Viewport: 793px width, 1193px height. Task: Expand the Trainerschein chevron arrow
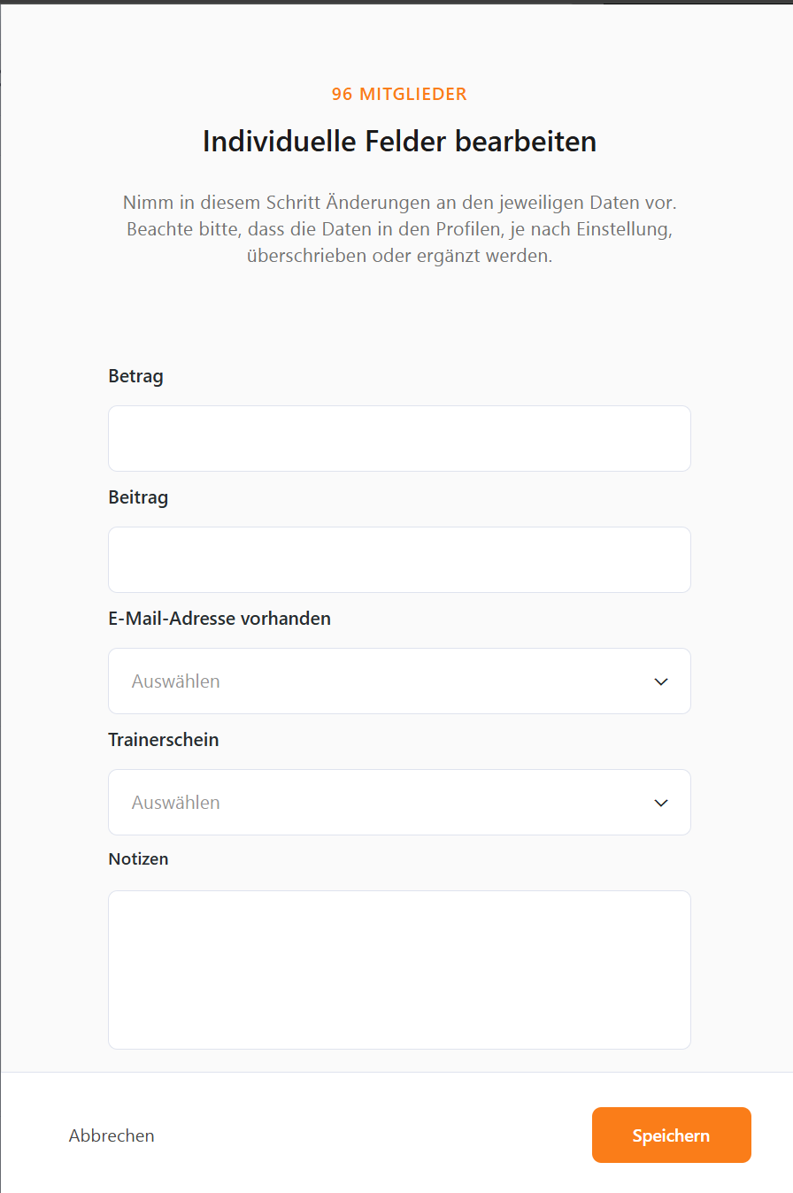660,803
